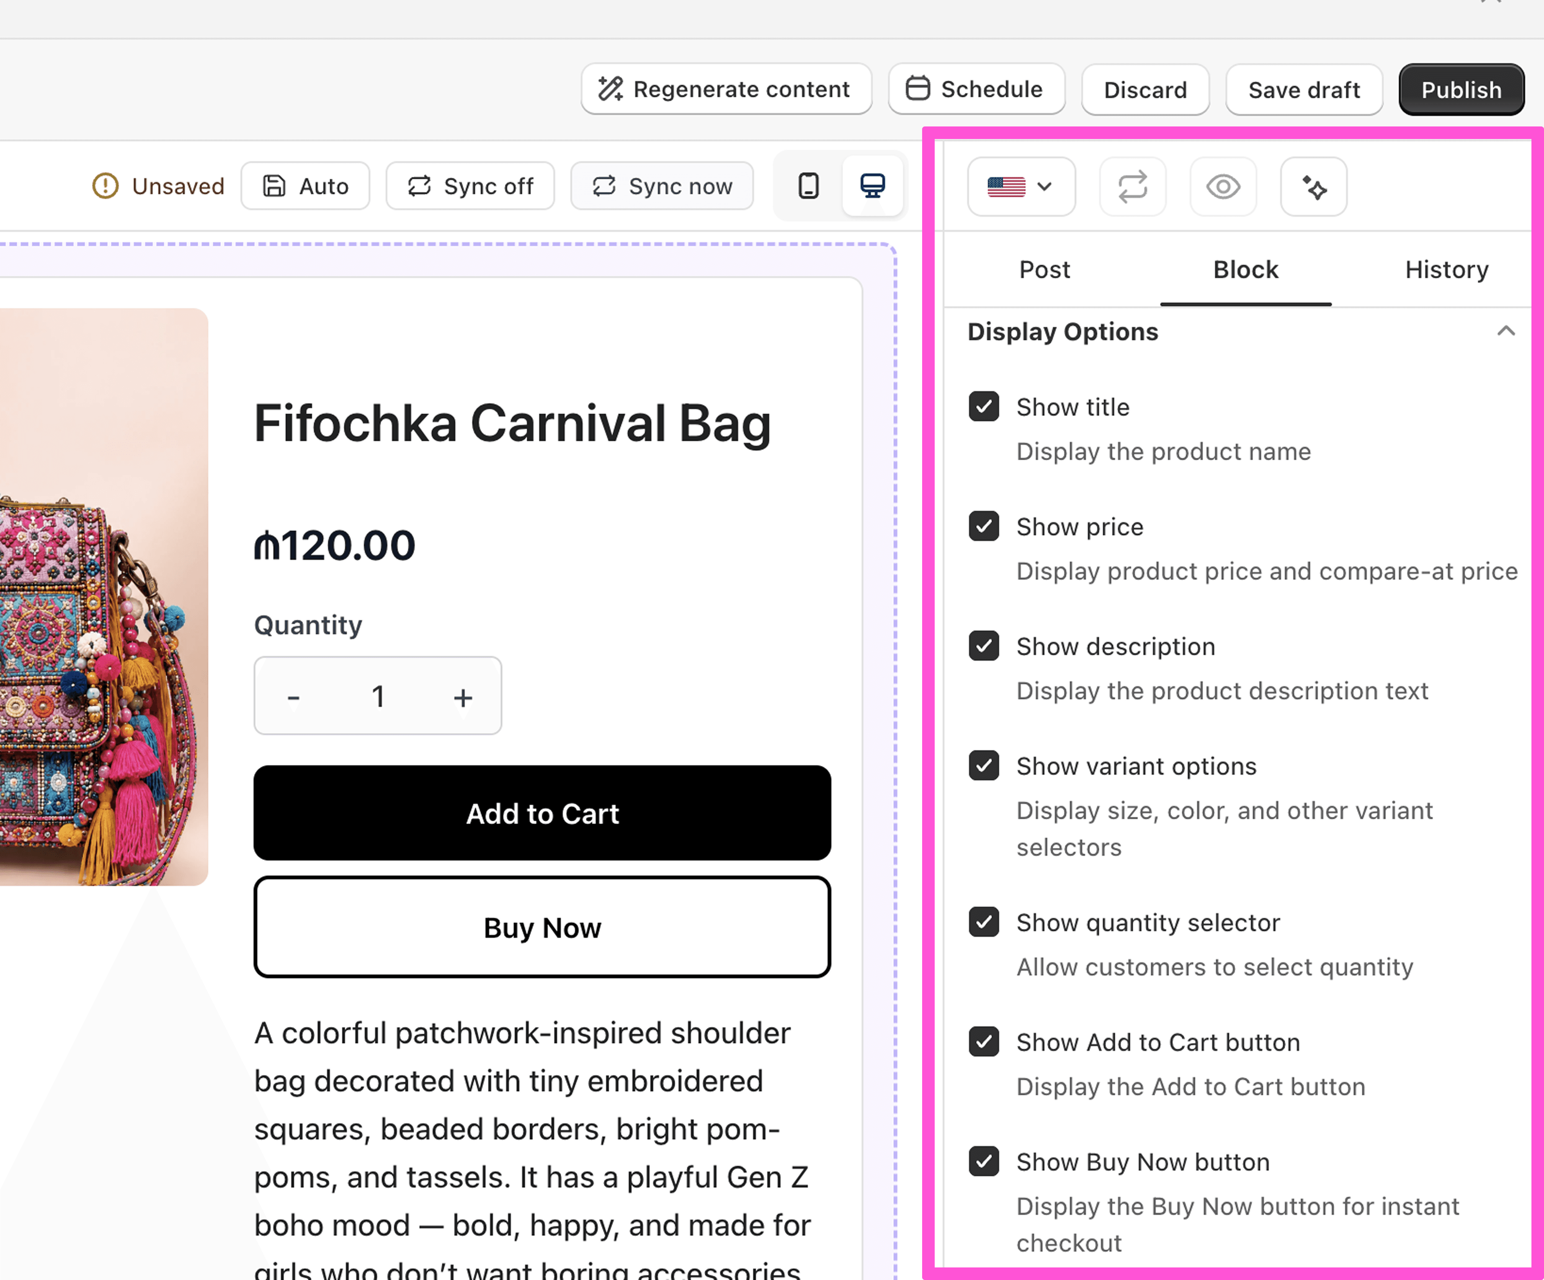Switch to desktop preview icon

coord(873,186)
